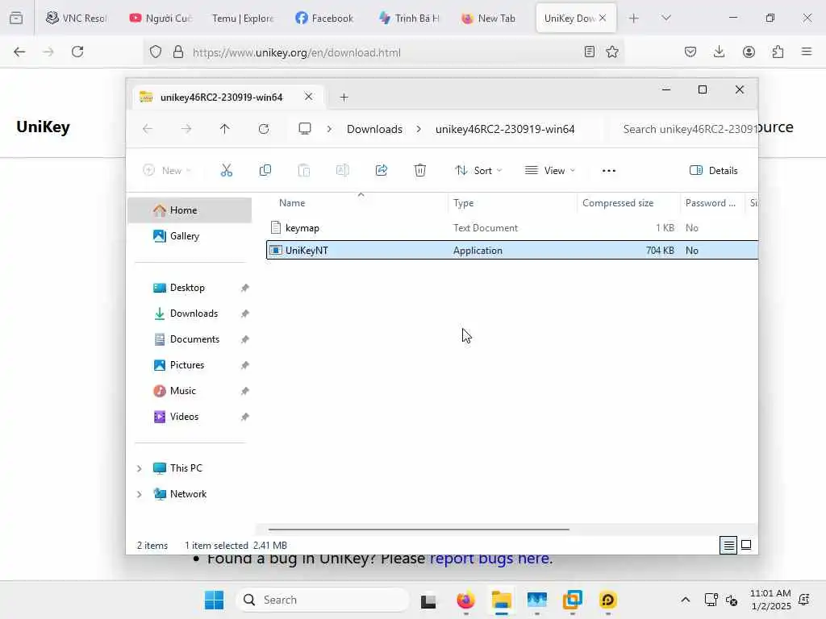Click the This PC monitor icon in address bar
826x619 pixels.
point(304,129)
